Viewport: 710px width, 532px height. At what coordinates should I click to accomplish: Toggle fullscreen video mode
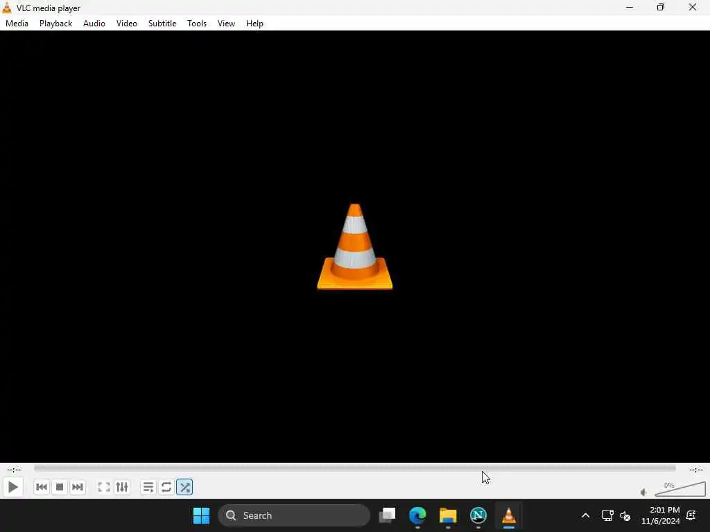(x=104, y=487)
